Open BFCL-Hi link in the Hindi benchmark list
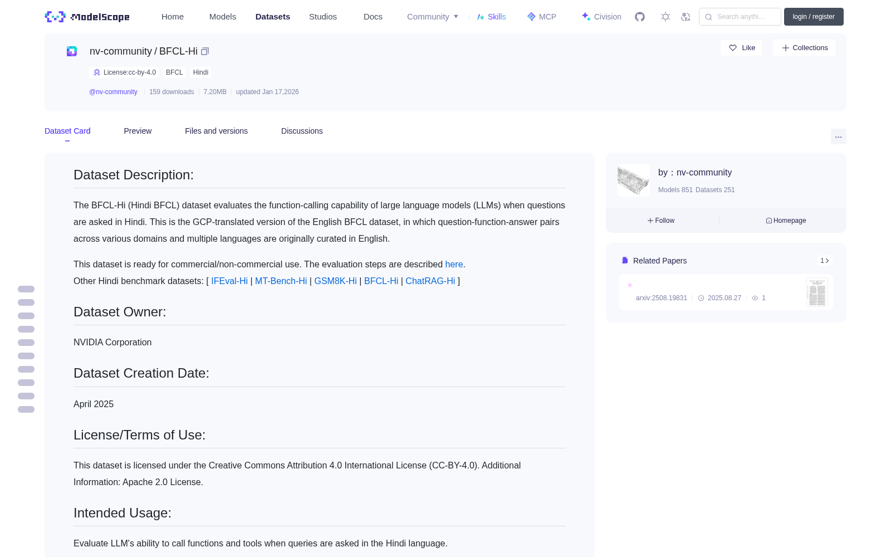891x557 pixels. [x=381, y=281]
